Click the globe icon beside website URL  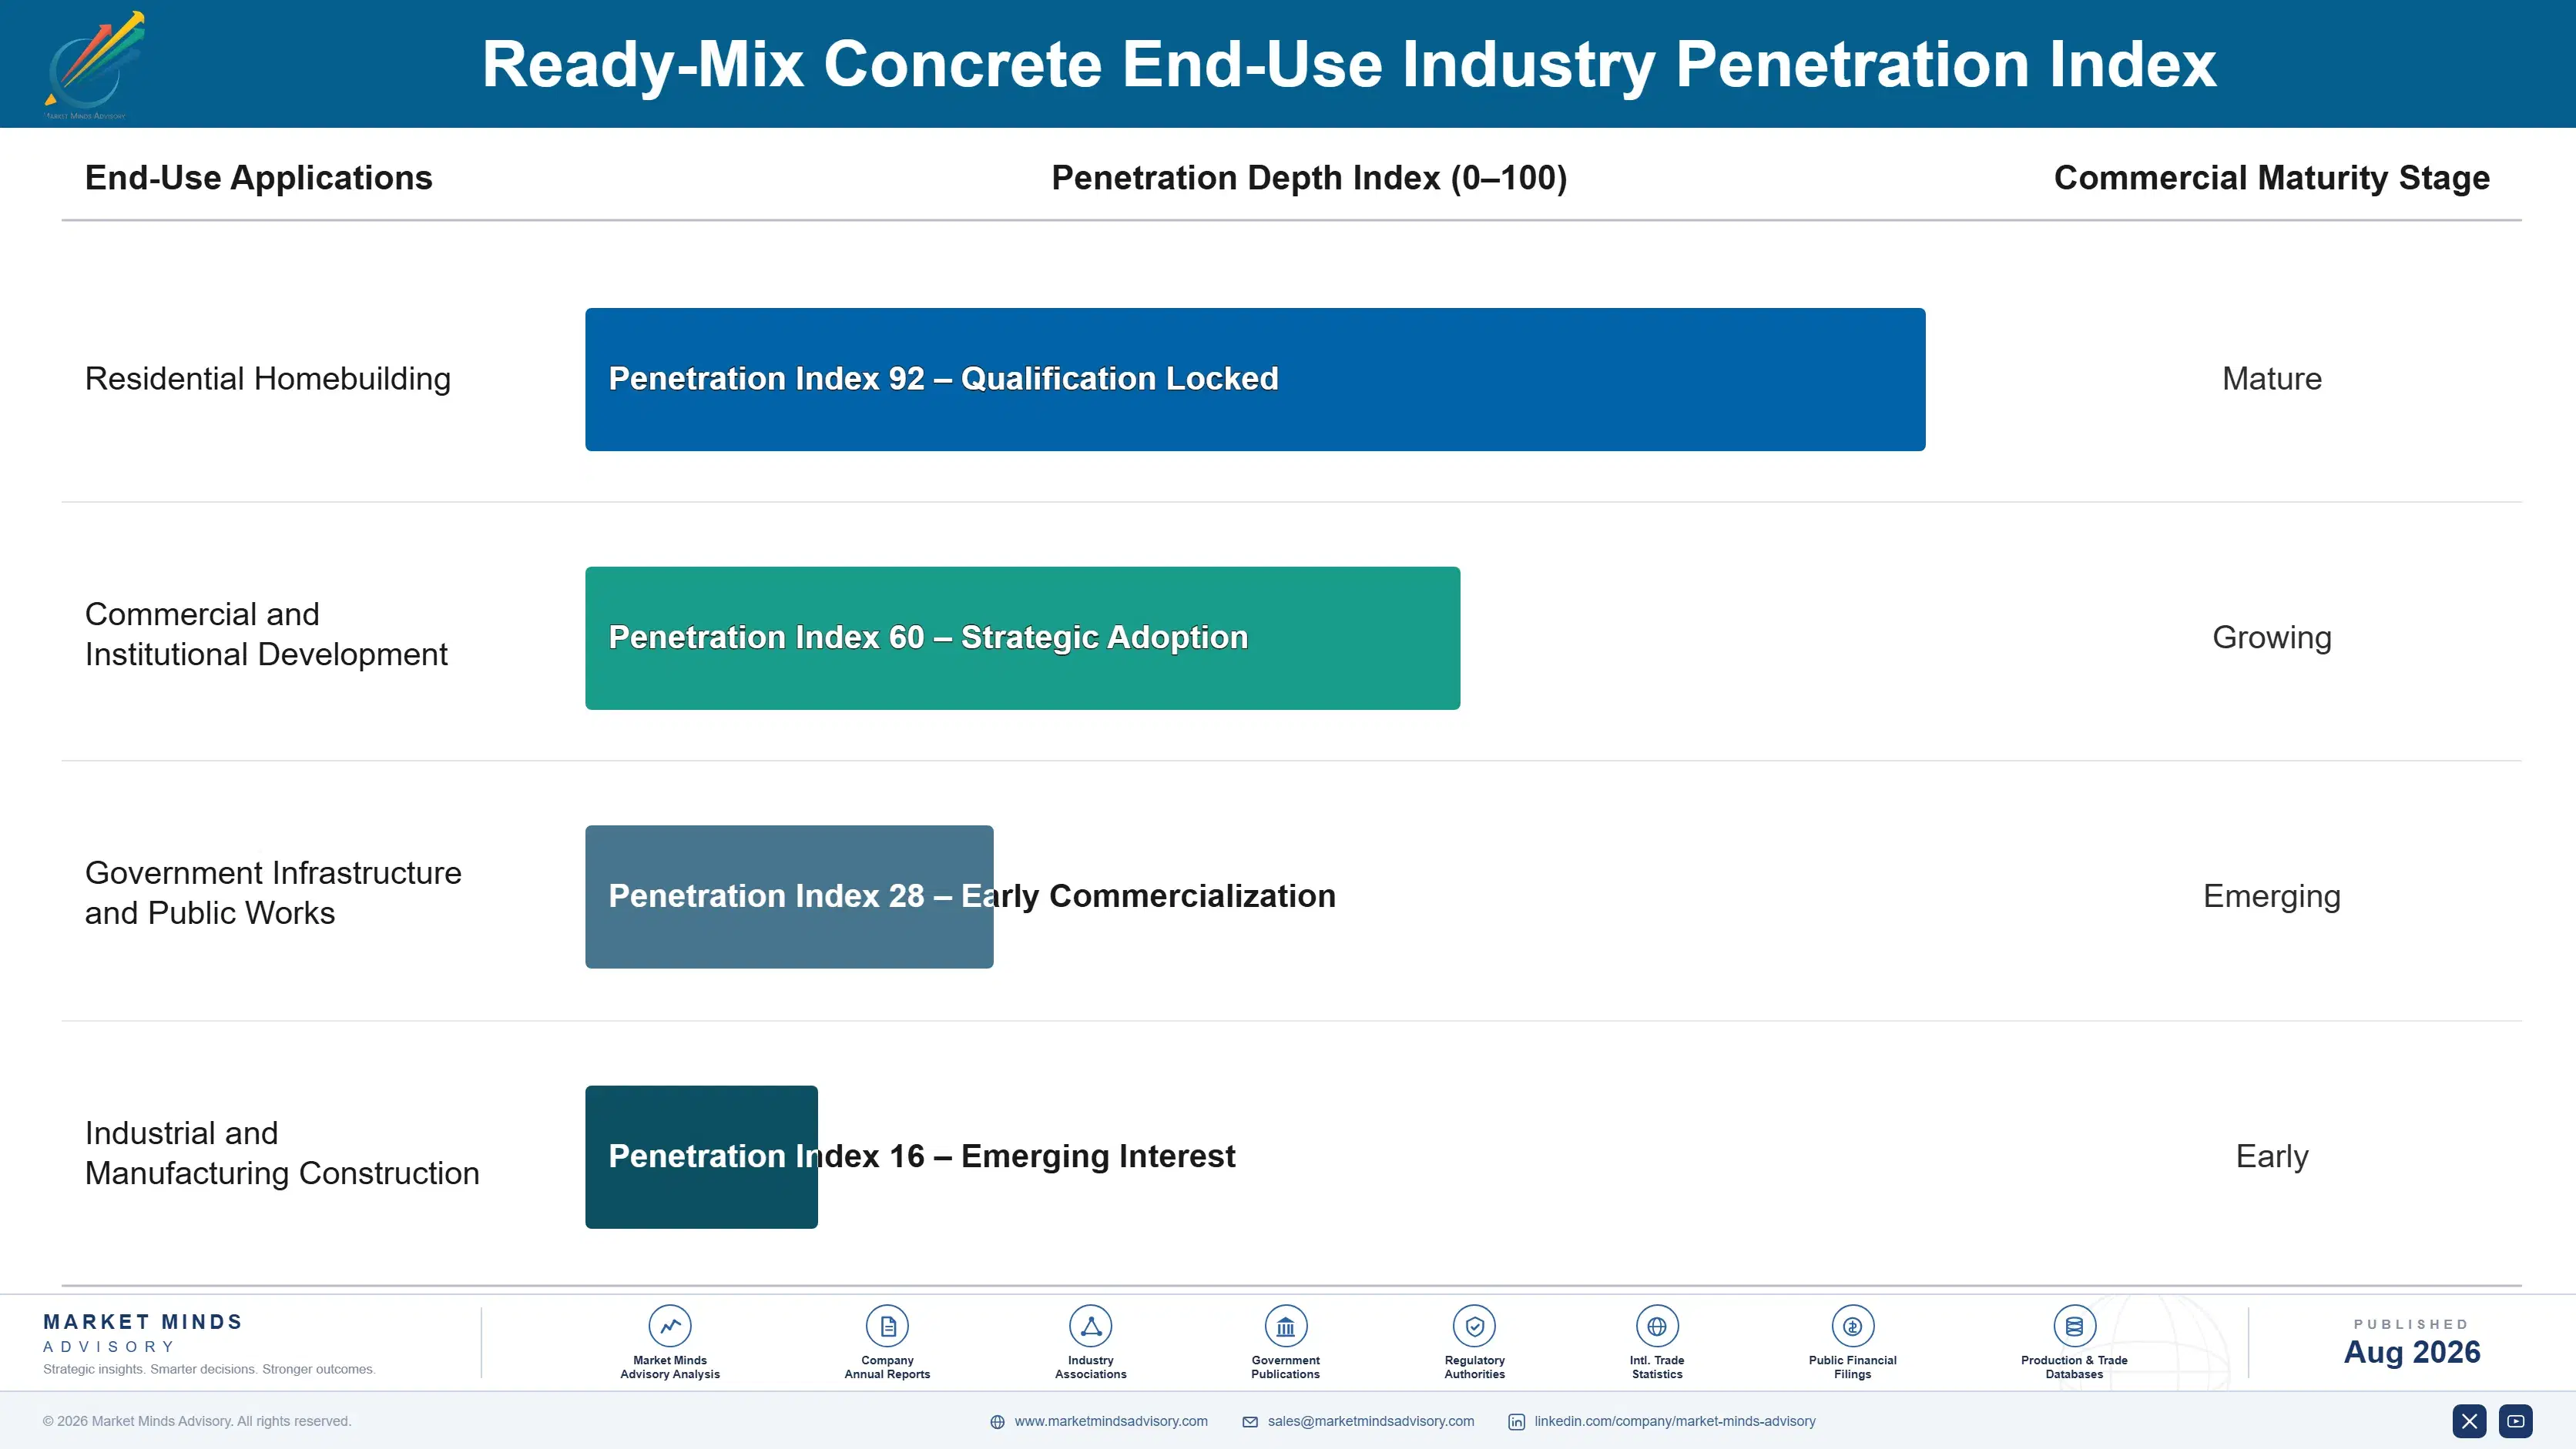point(997,1422)
